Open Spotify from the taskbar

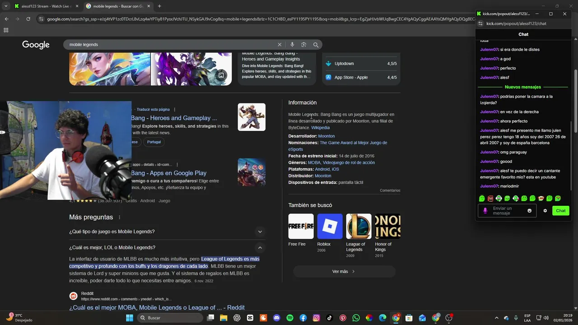[290, 318]
